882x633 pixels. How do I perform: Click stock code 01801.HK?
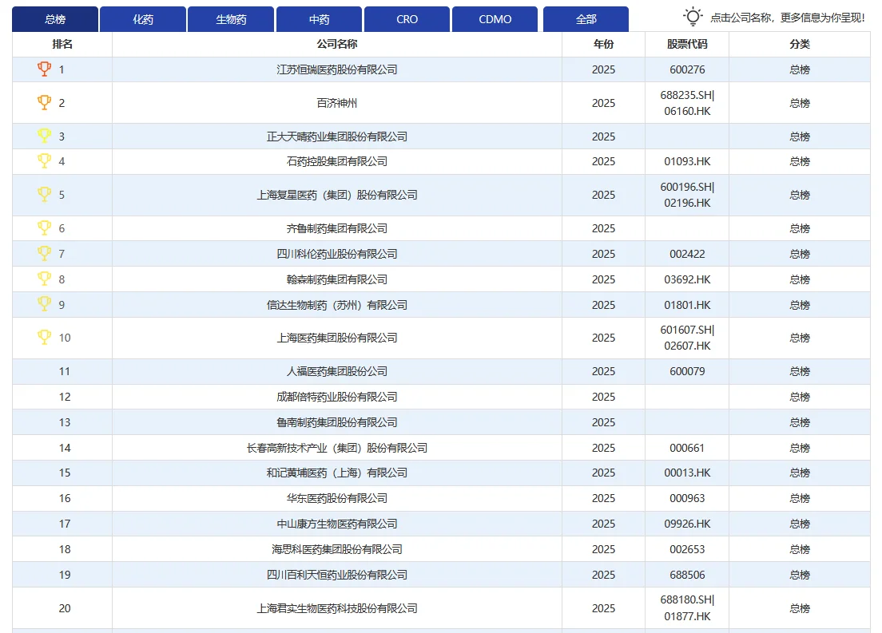[x=687, y=305]
